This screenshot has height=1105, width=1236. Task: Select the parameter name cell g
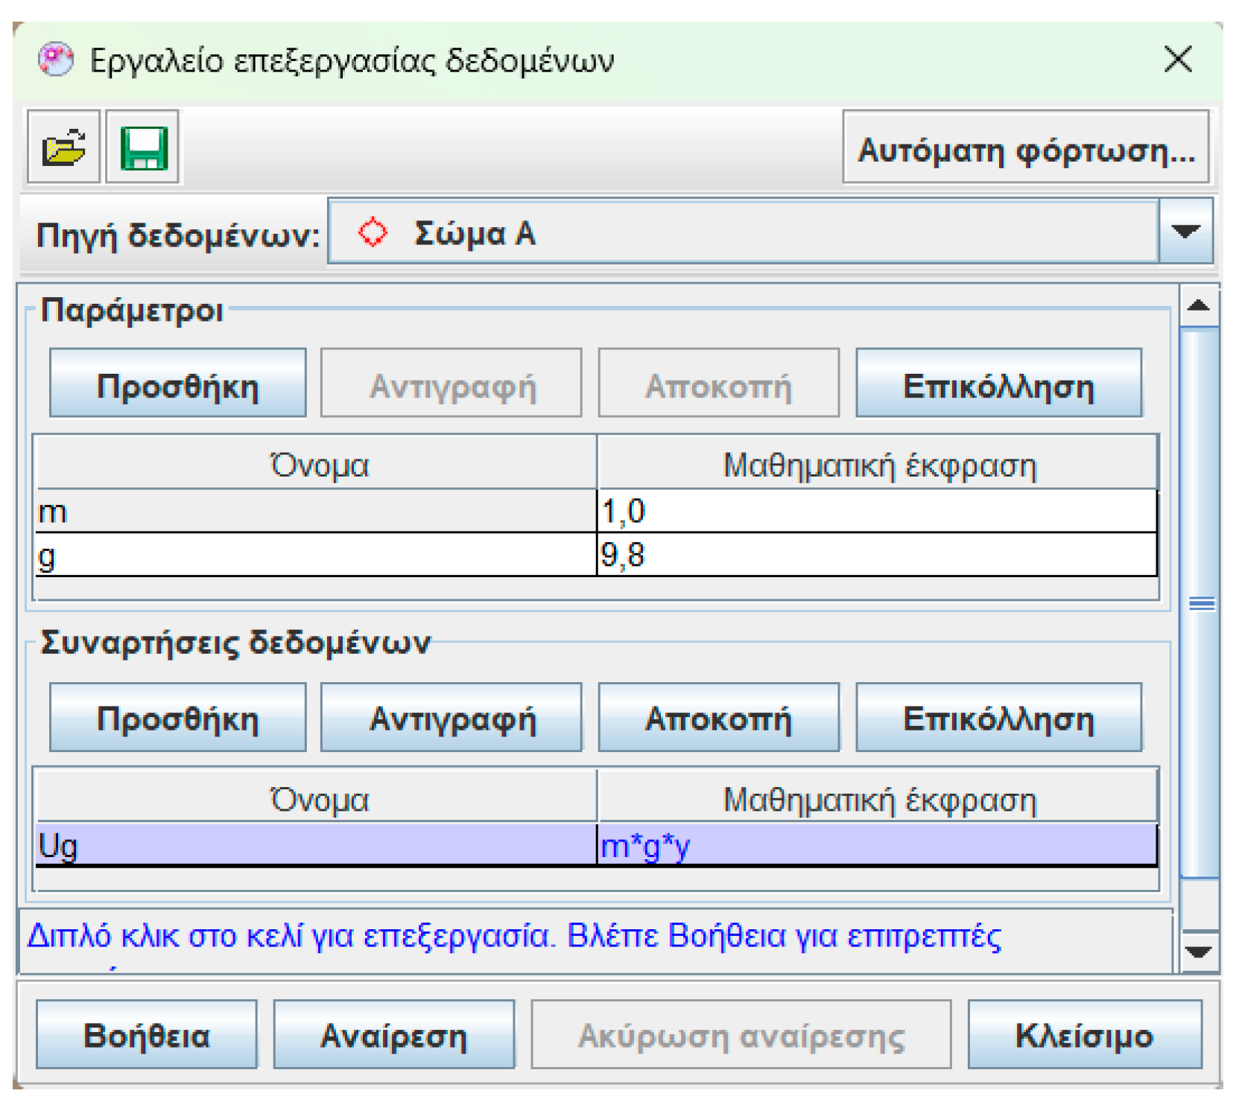[316, 555]
